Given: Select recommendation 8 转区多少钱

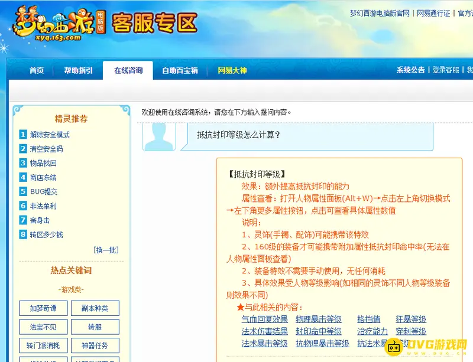Looking at the screenshot, I should click(47, 234).
